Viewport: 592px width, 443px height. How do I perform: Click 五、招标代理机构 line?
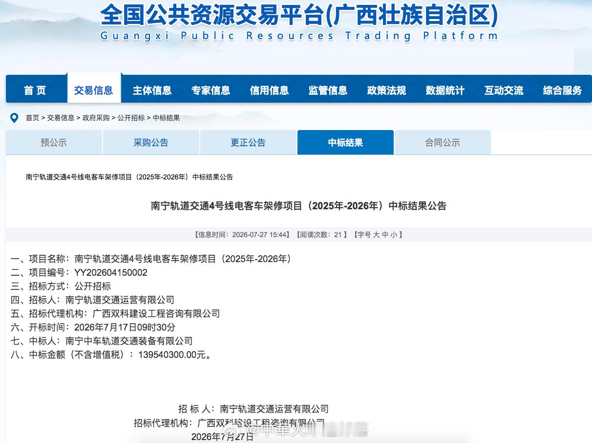click(115, 313)
